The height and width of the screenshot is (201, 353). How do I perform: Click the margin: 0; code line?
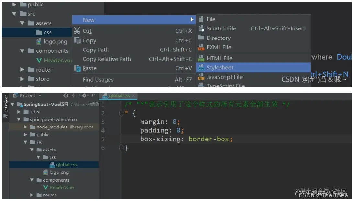pyautogui.click(x=160, y=122)
